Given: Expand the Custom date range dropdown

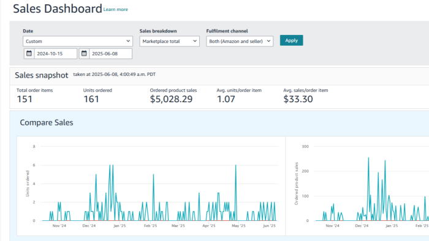Looking at the screenshot, I should 78,41.
